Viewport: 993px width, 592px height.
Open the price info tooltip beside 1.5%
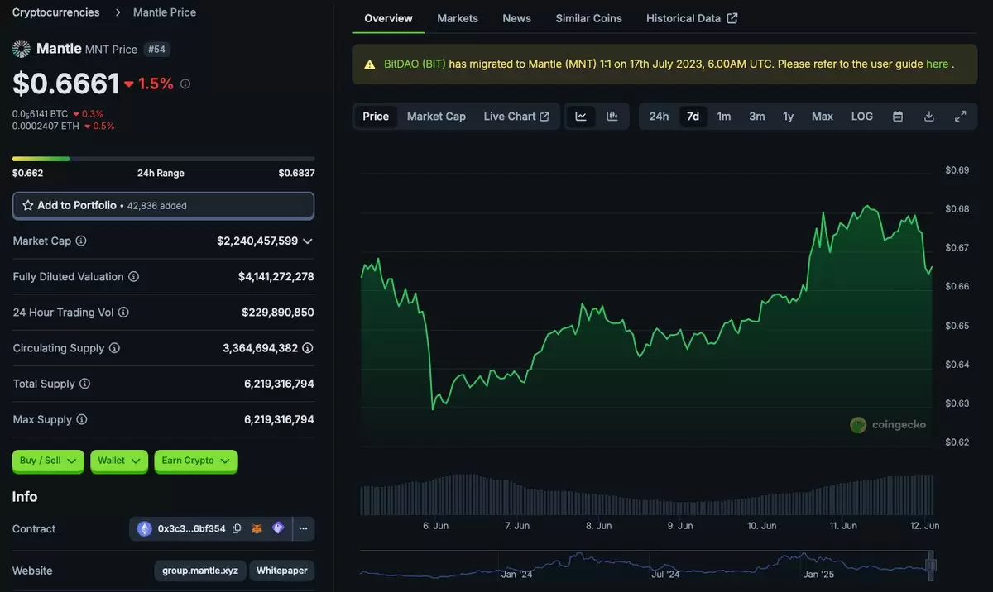pos(185,84)
